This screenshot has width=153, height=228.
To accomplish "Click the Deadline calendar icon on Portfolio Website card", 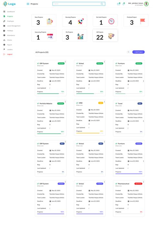I will [50, 121].
